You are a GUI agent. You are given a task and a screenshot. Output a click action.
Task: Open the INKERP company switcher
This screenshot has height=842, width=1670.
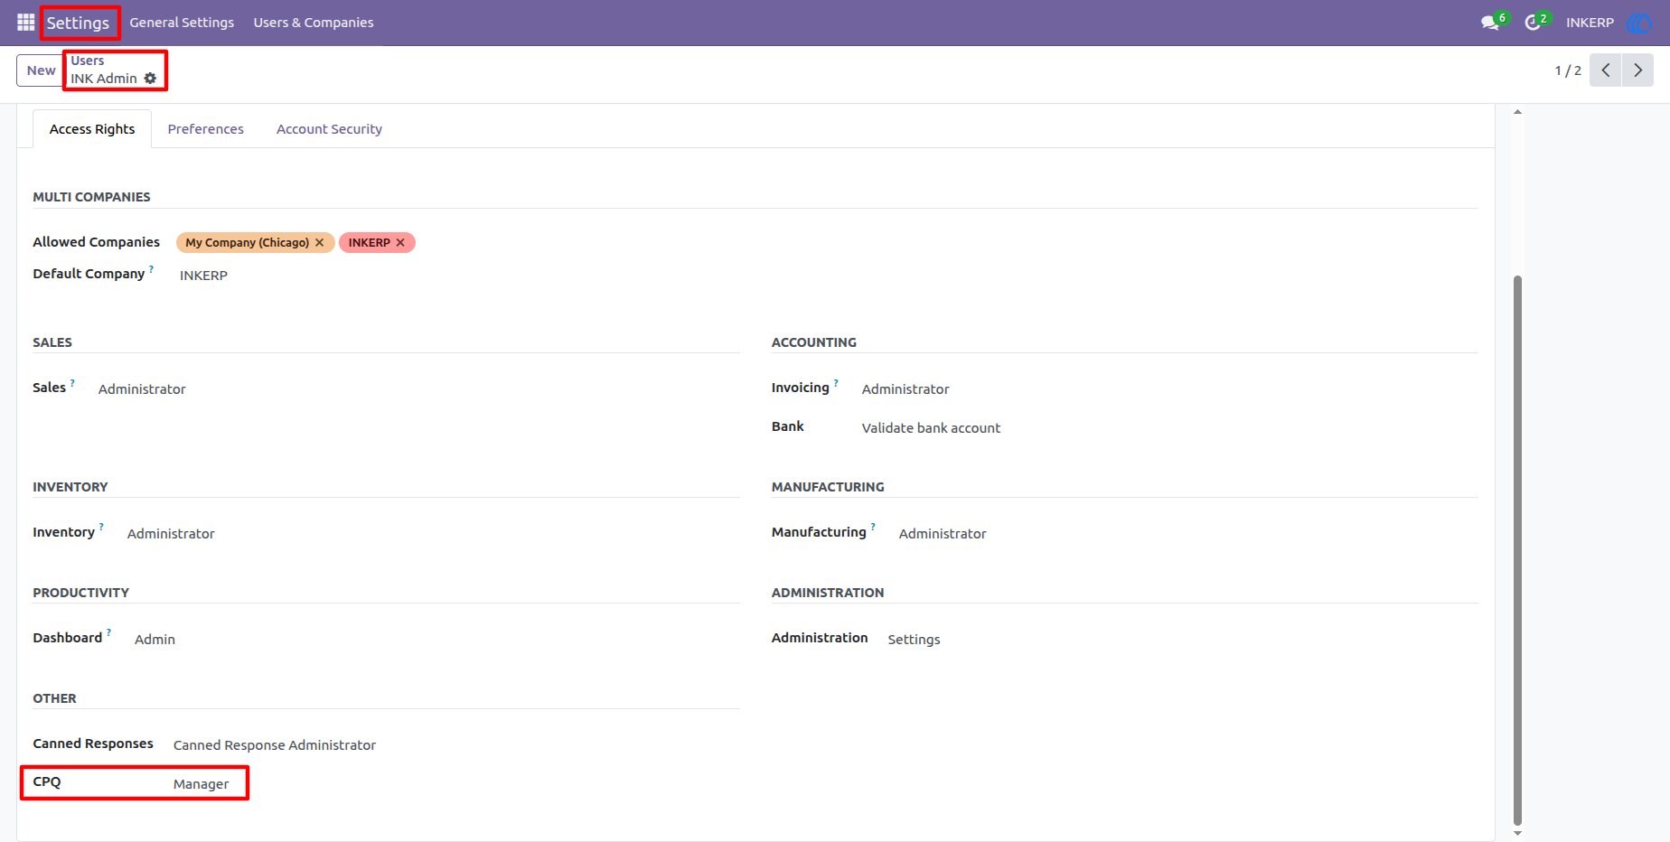(1590, 23)
